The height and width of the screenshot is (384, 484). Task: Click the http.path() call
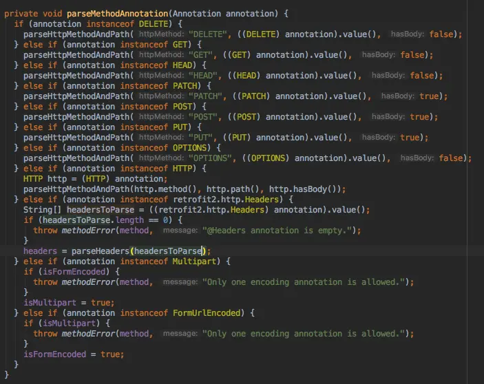[x=233, y=189]
